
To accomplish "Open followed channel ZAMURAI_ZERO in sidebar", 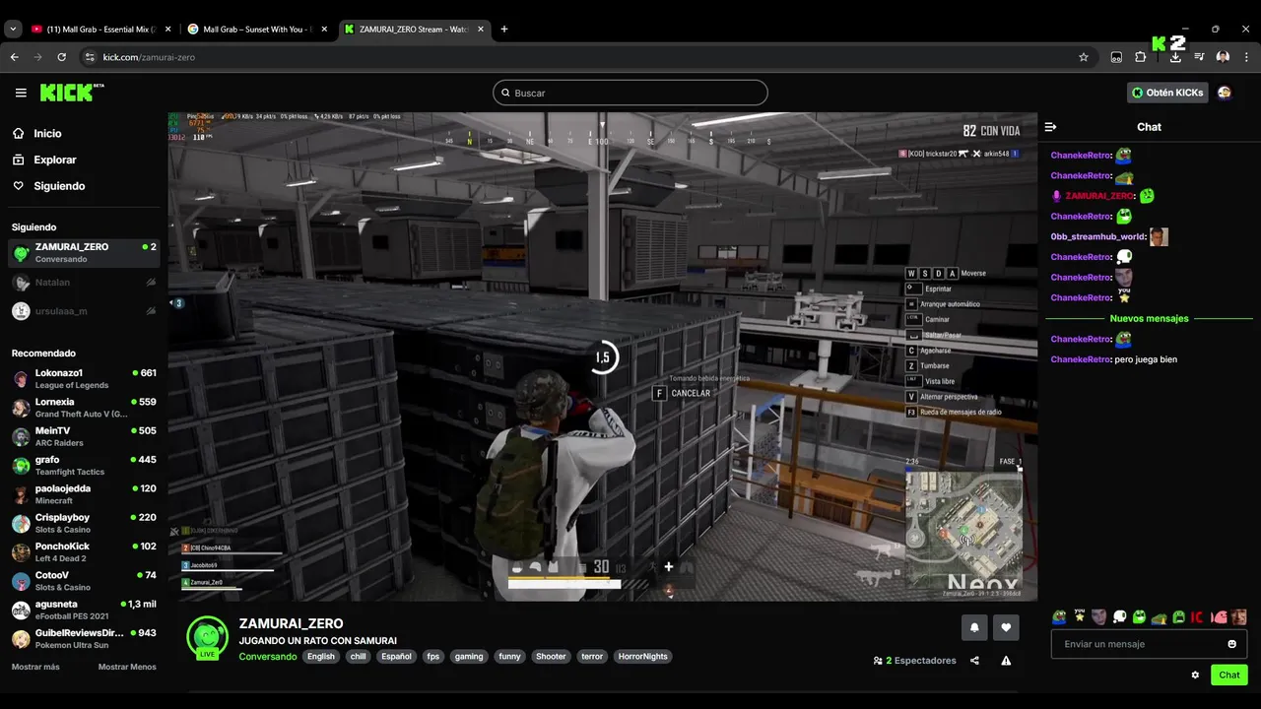I will point(84,253).
